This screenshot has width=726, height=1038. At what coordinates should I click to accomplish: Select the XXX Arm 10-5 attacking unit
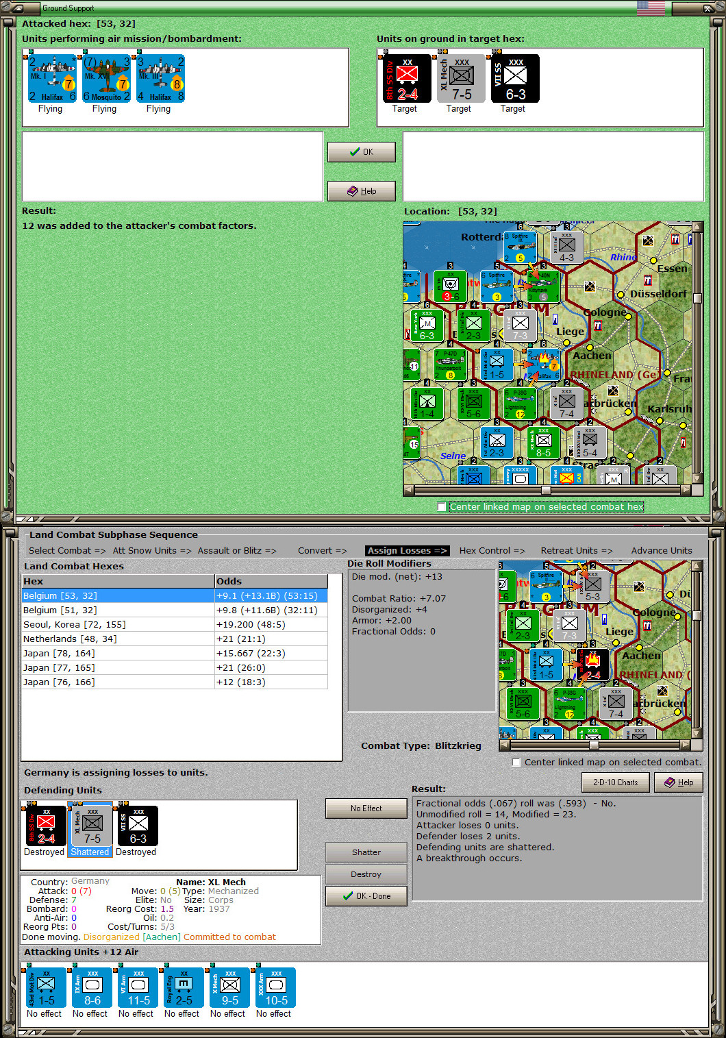275,987
